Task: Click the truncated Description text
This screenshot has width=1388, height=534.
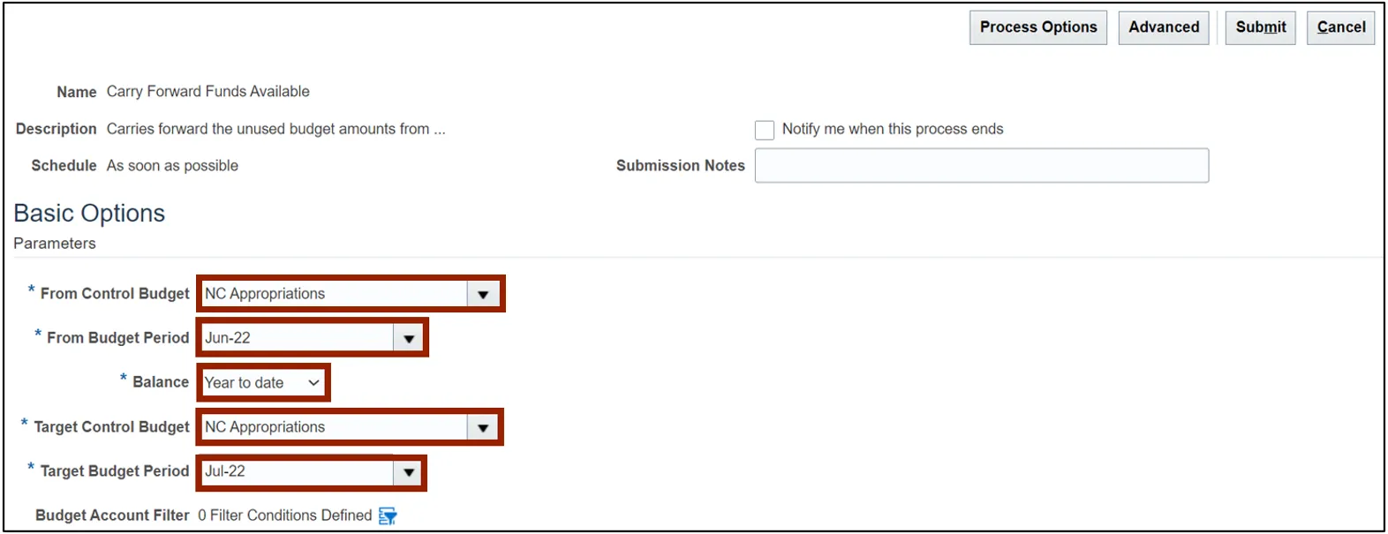Action: [x=275, y=129]
